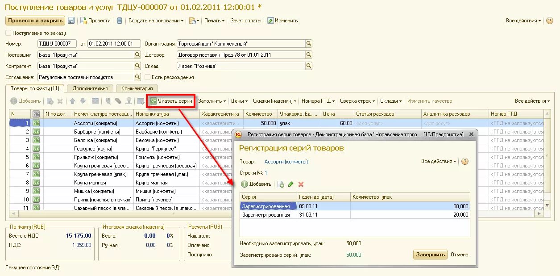Expand the Печать dropdown menu
560x276 pixels.
pos(215,21)
